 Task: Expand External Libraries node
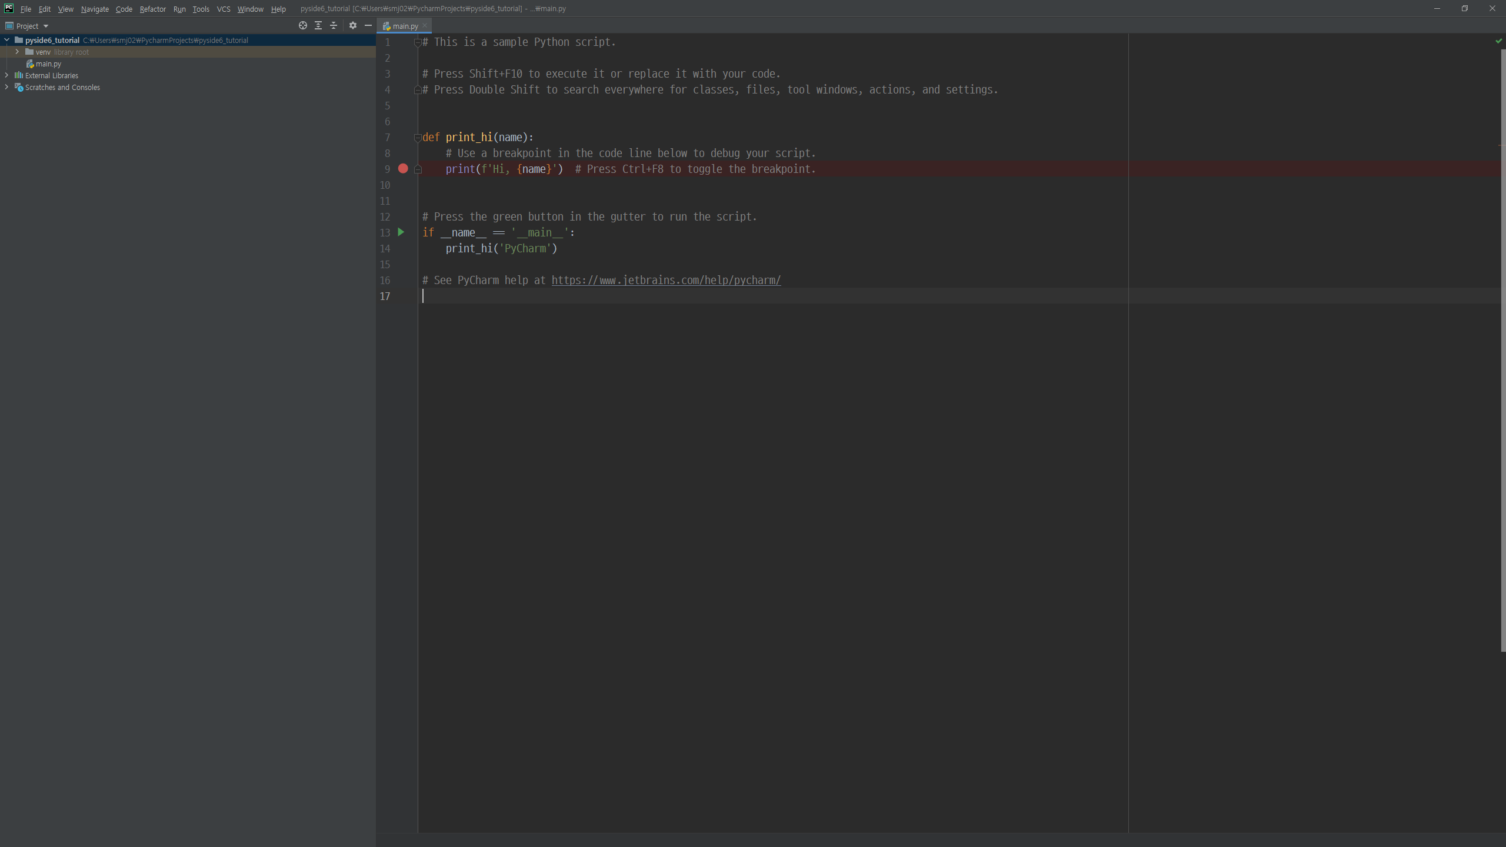pos(6,75)
